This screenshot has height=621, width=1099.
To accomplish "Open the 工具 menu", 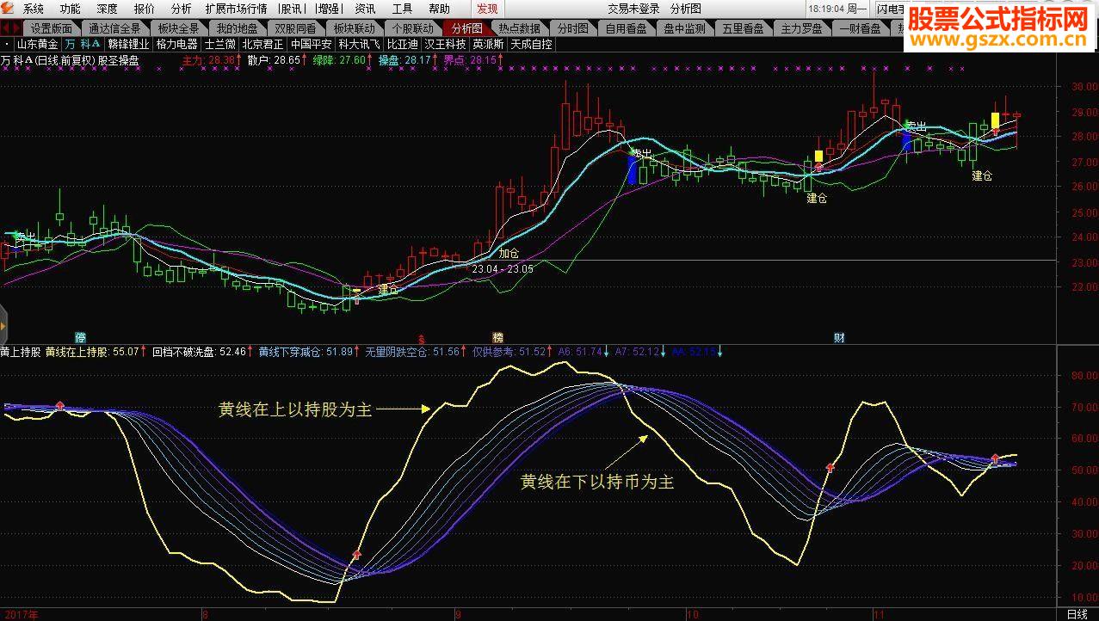I will pyautogui.click(x=402, y=9).
